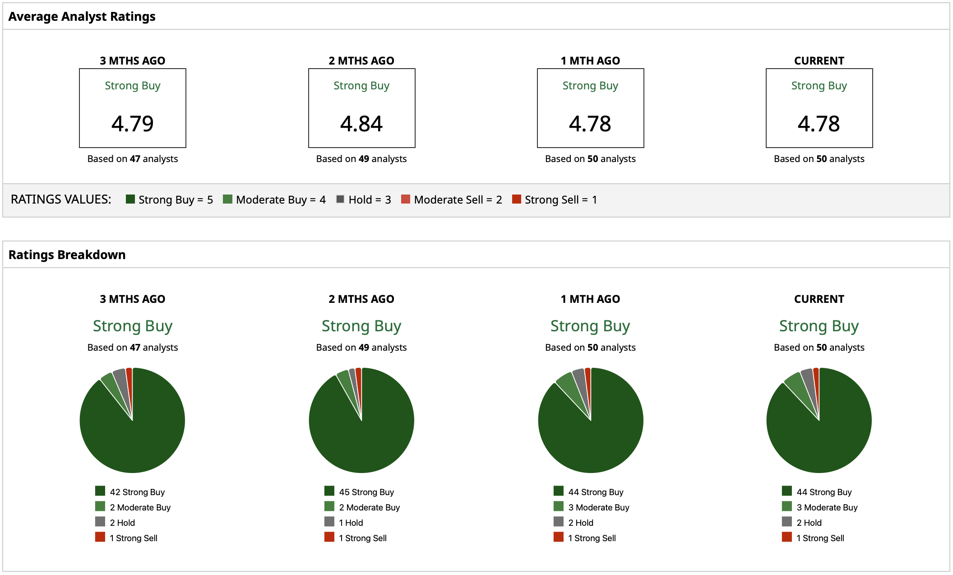Click the 1 Hold legend swatch

pos(329,522)
